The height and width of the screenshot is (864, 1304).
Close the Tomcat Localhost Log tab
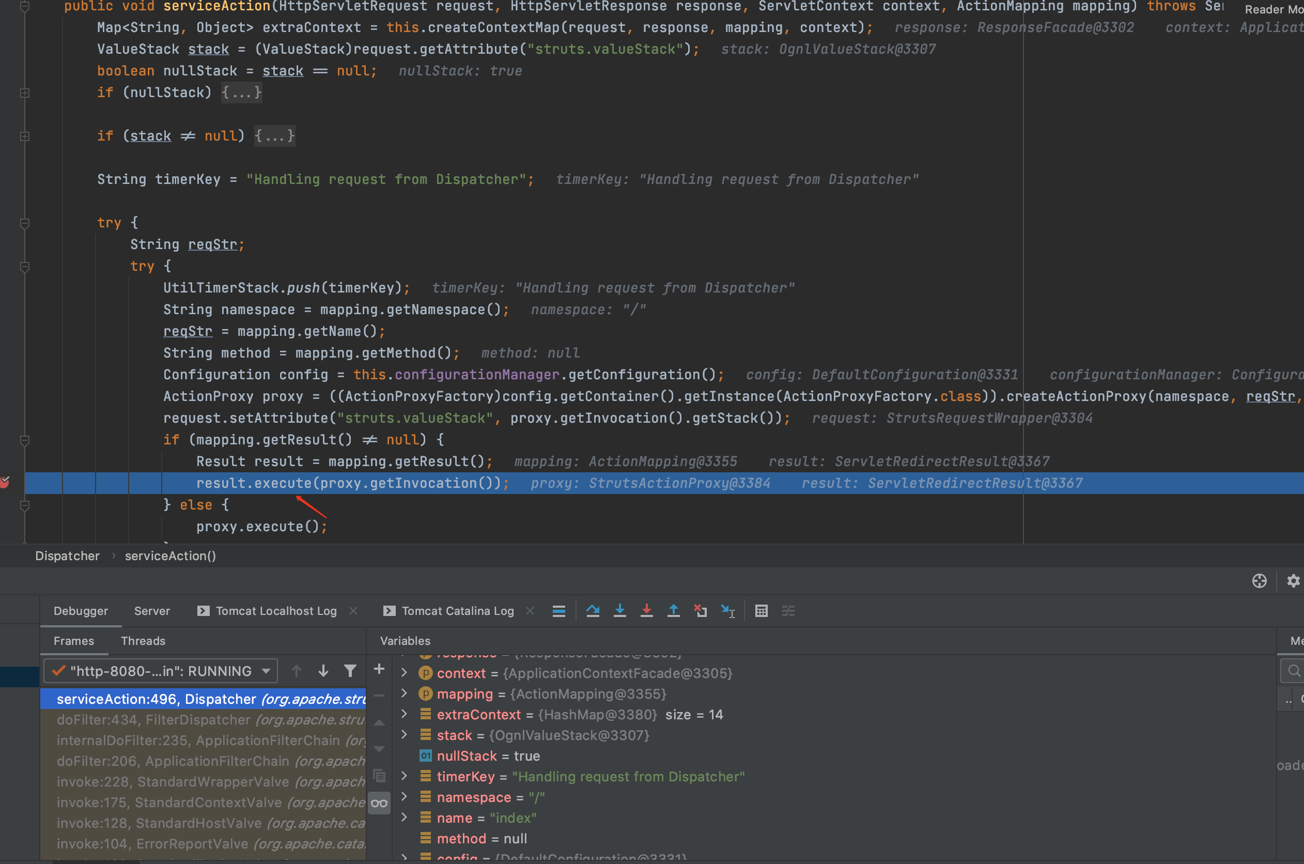pos(354,610)
